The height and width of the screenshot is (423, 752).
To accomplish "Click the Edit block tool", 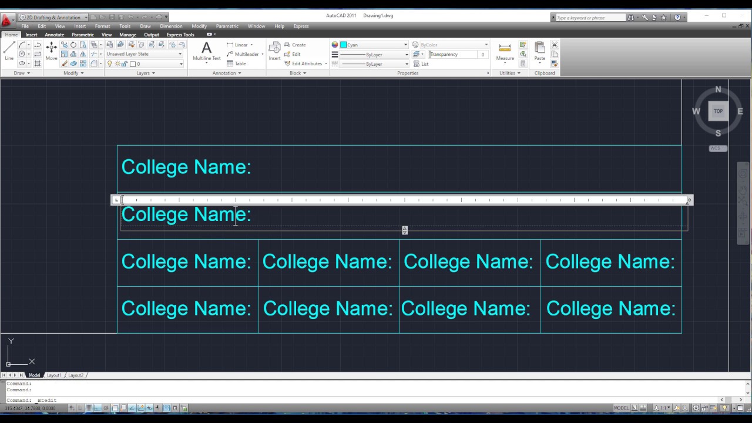I will (292, 54).
